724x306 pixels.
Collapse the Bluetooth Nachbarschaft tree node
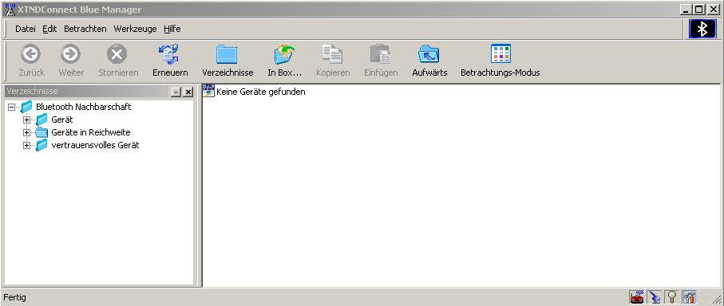11,107
